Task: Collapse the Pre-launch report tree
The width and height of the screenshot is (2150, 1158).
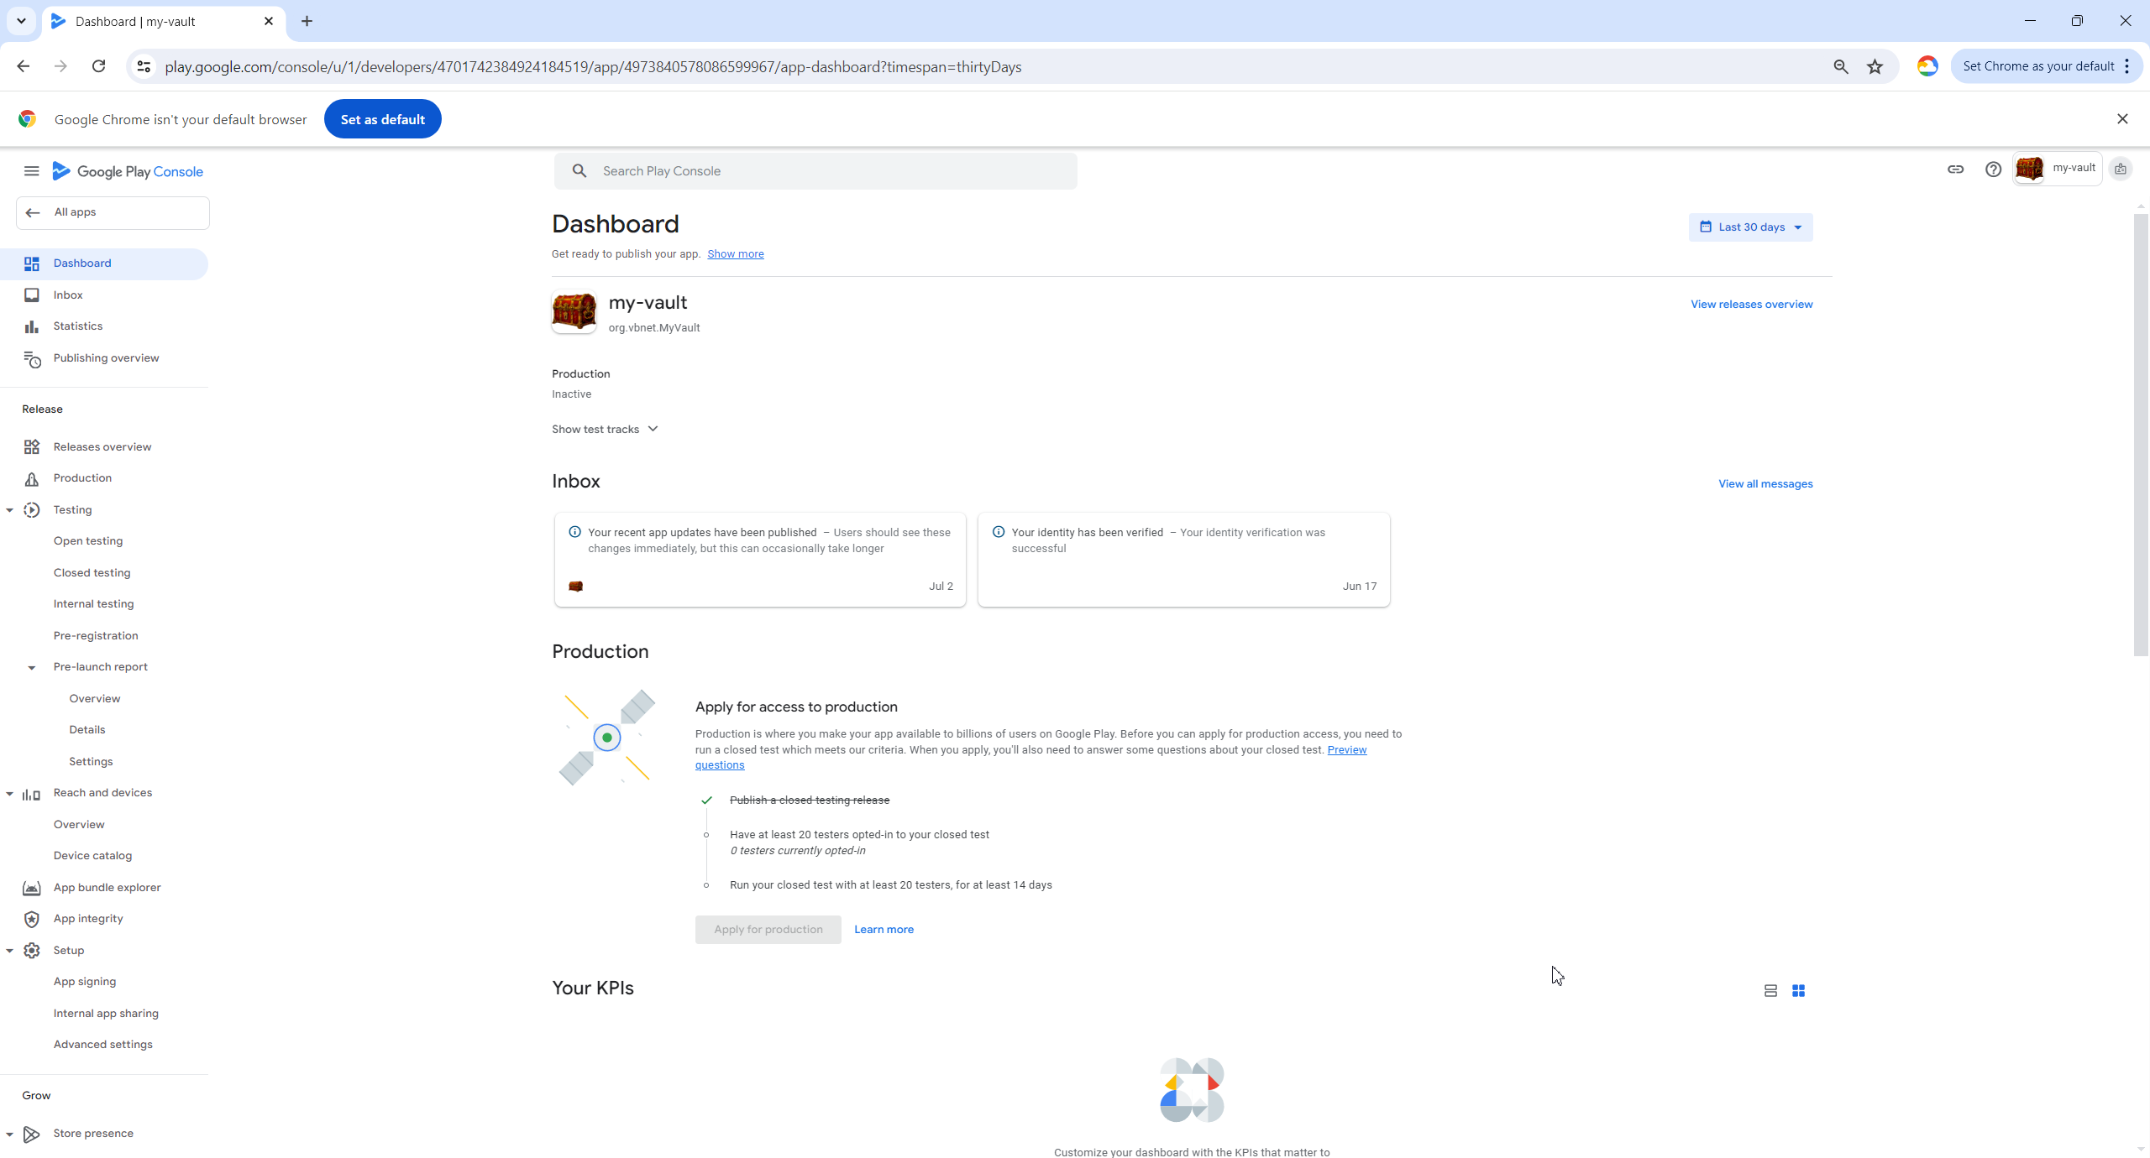Action: [x=32, y=668]
